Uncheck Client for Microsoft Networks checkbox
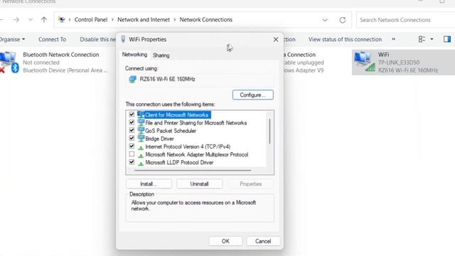The height and width of the screenshot is (256, 455). pos(132,114)
